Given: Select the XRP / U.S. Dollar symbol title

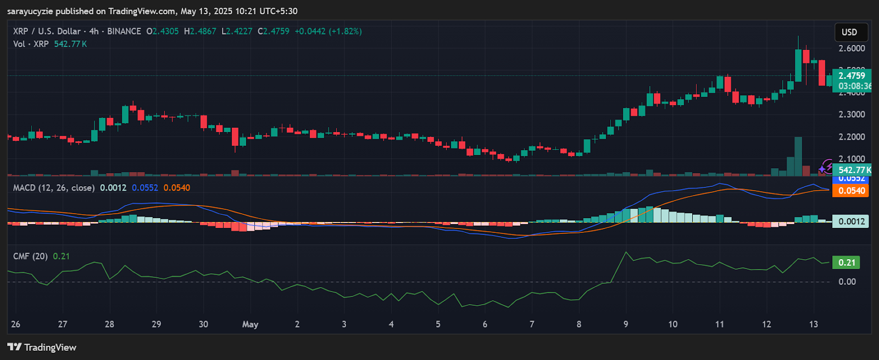Looking at the screenshot, I should [x=47, y=31].
